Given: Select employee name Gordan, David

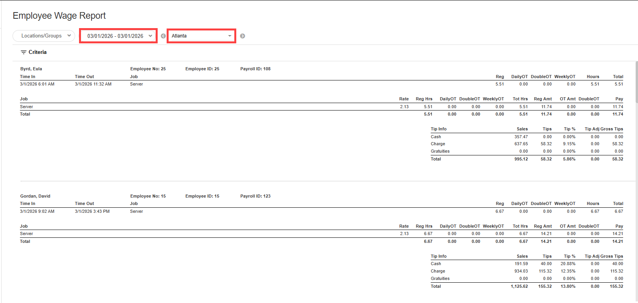Looking at the screenshot, I should 35,196.
